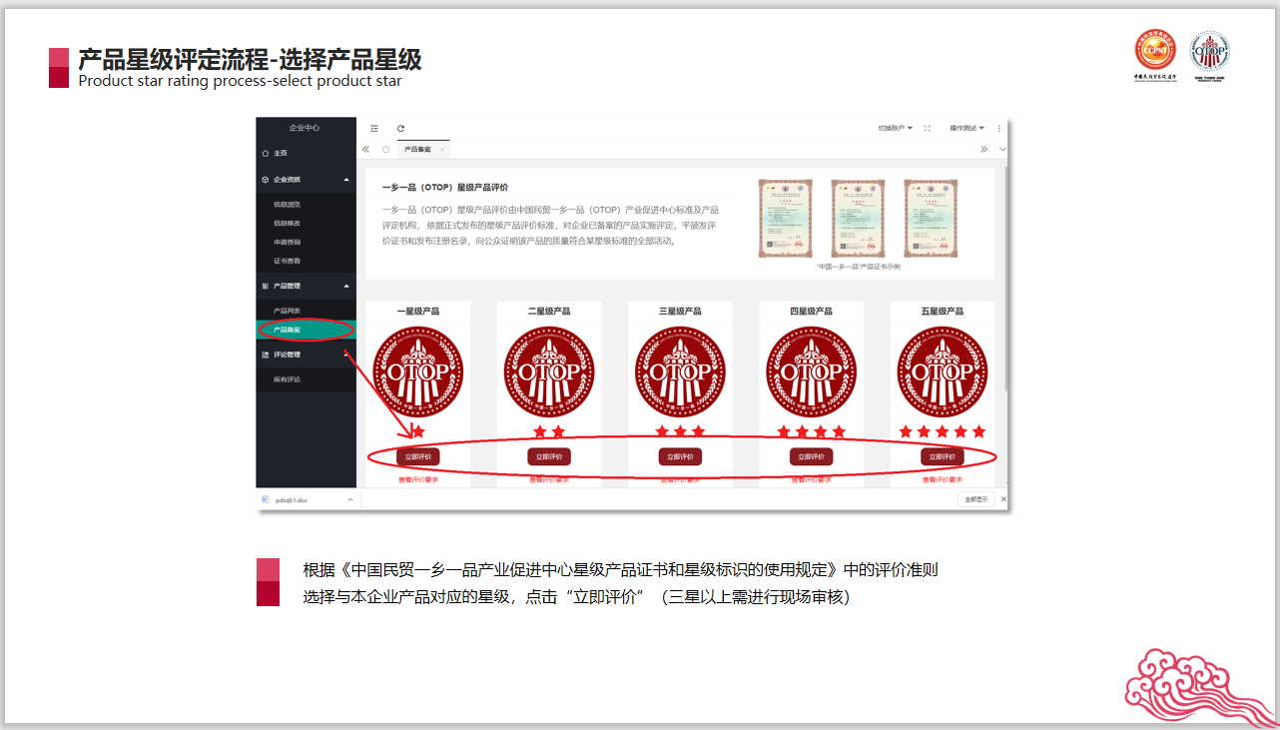
Task: Open 所有评论 in the sidebar
Action: [x=288, y=379]
